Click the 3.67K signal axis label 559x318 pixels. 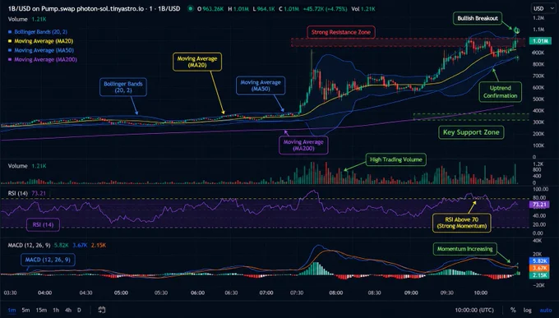540,268
